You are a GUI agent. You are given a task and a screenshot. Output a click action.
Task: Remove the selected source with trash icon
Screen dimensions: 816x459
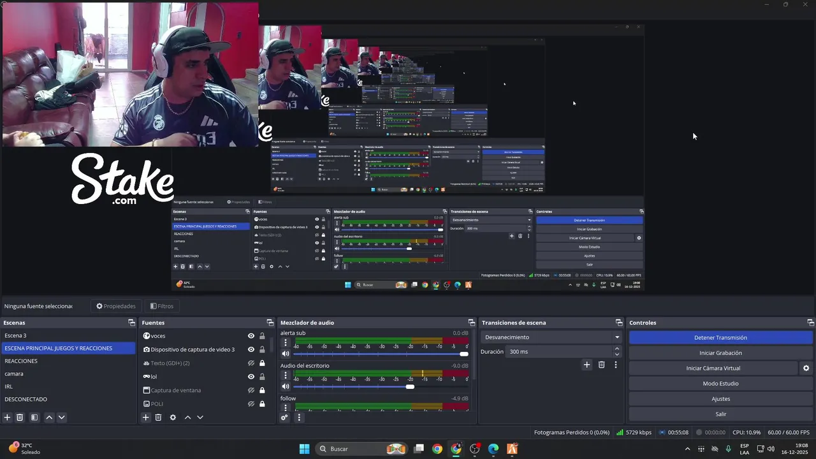point(158,418)
